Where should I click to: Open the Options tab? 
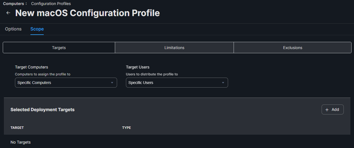click(x=13, y=29)
